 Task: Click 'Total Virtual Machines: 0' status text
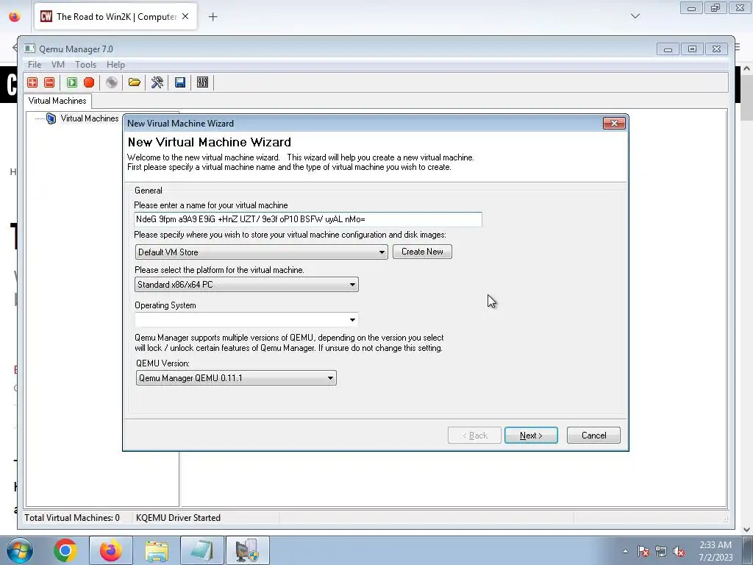(72, 517)
